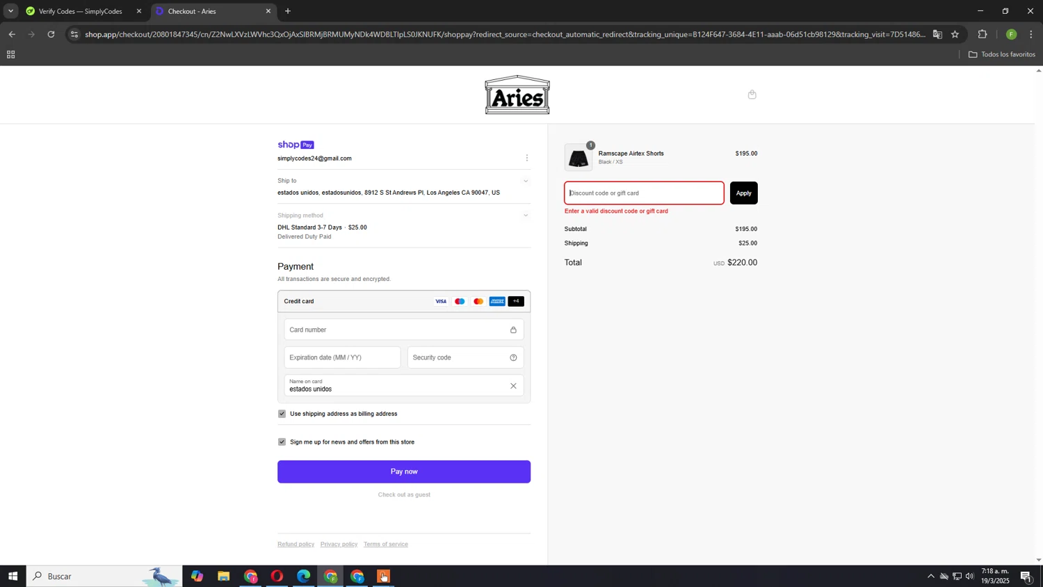The height and width of the screenshot is (587, 1043).
Task: Open Todos los favoritos bookmarks folder
Action: coord(1001,54)
